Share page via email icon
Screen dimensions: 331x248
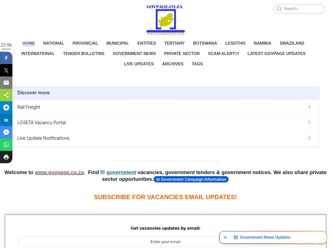[x=6, y=83]
